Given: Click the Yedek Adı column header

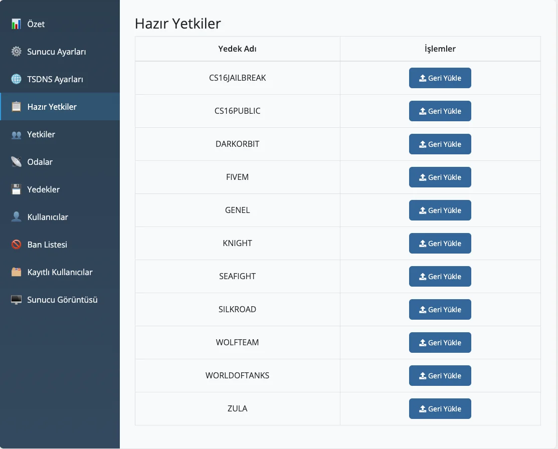Looking at the screenshot, I should pyautogui.click(x=237, y=49).
